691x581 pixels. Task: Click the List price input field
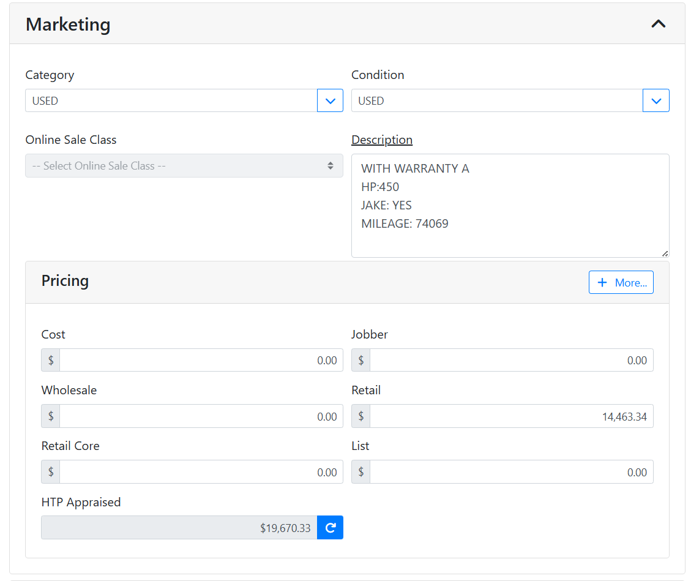coord(511,472)
